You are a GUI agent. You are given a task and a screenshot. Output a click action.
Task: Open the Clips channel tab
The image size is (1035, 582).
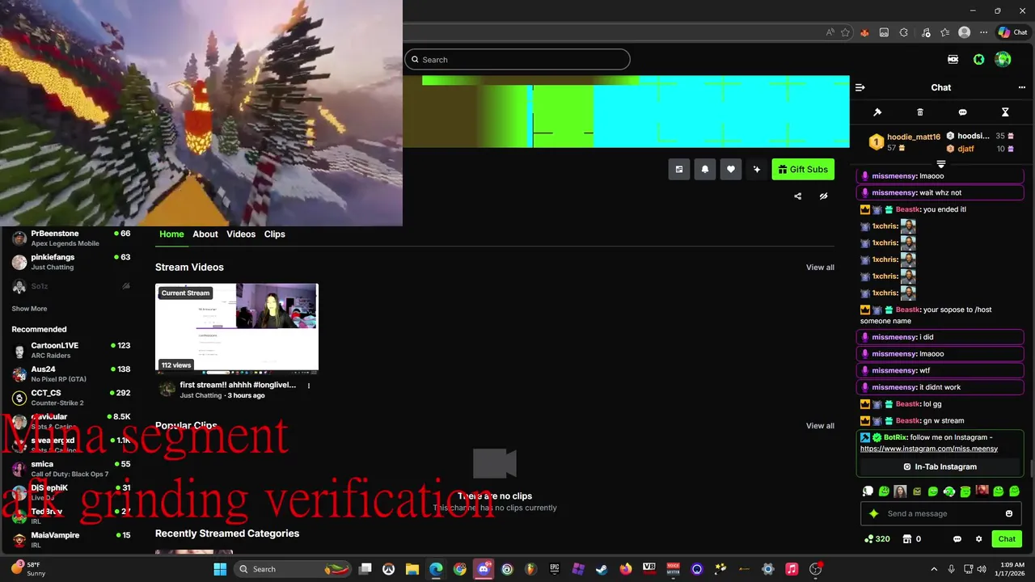click(275, 234)
